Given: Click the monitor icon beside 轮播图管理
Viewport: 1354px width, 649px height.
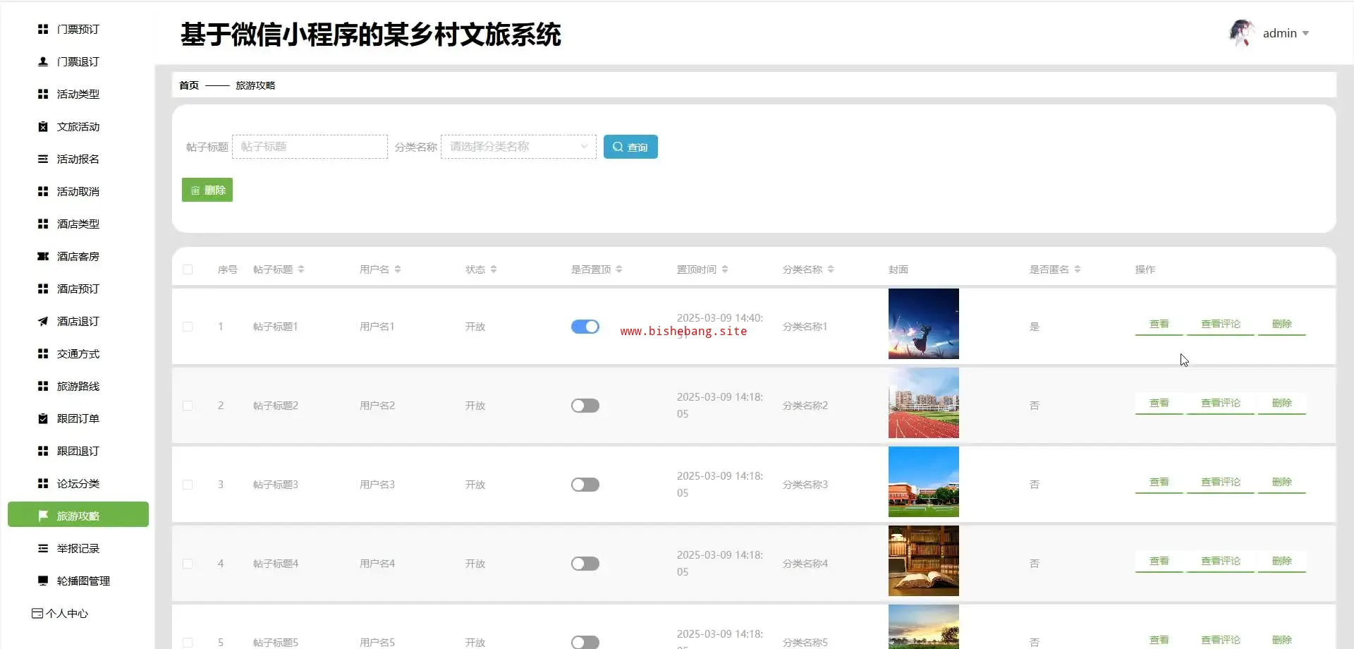Looking at the screenshot, I should point(43,581).
